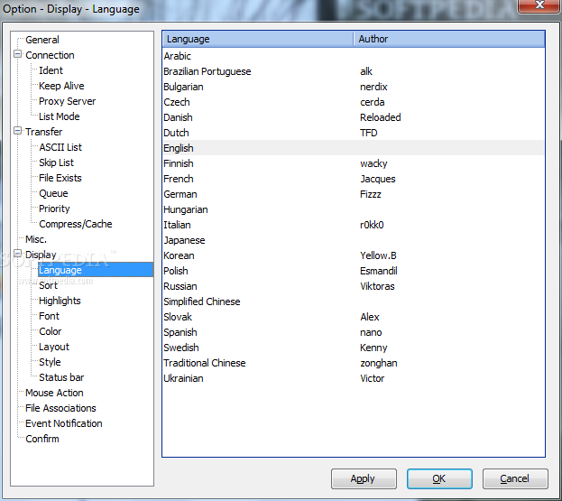Viewport: 562px width, 501px height.
Task: Pick Swedish language entry
Action: (353, 348)
